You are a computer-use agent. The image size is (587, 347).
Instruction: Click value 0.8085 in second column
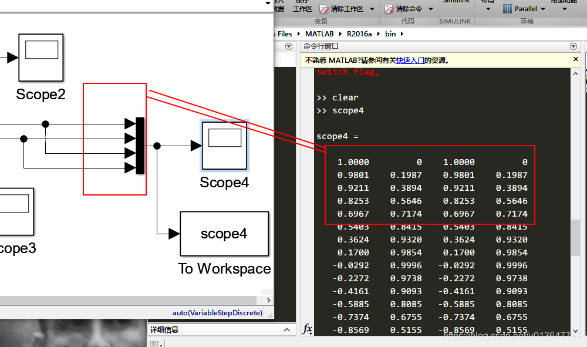point(406,304)
